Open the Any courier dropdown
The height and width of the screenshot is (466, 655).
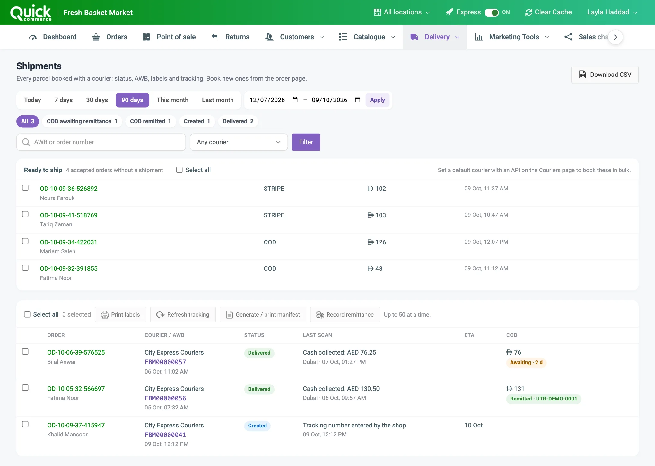pos(239,142)
